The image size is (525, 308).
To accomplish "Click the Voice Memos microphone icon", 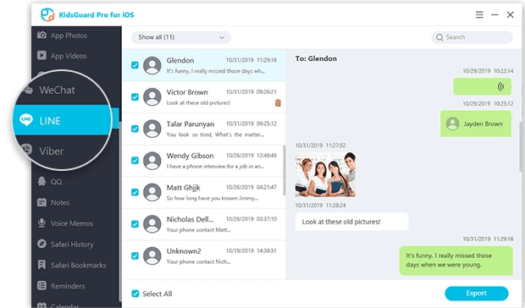I will coord(41,223).
